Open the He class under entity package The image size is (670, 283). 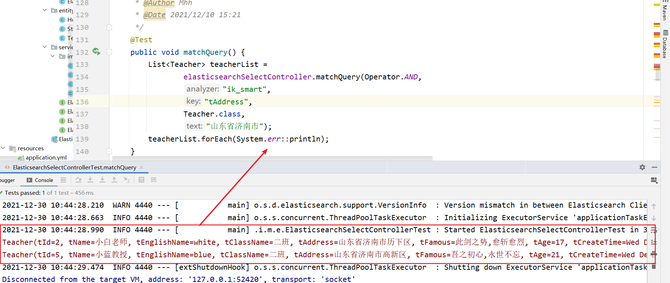tap(66, 19)
